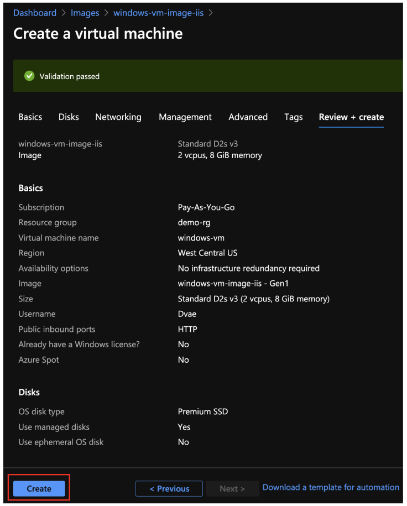The image size is (407, 506).
Task: Switch to the Disks tab
Action: [x=69, y=117]
